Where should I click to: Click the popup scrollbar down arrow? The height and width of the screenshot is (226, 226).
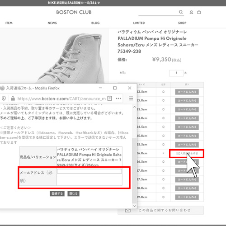(135, 206)
